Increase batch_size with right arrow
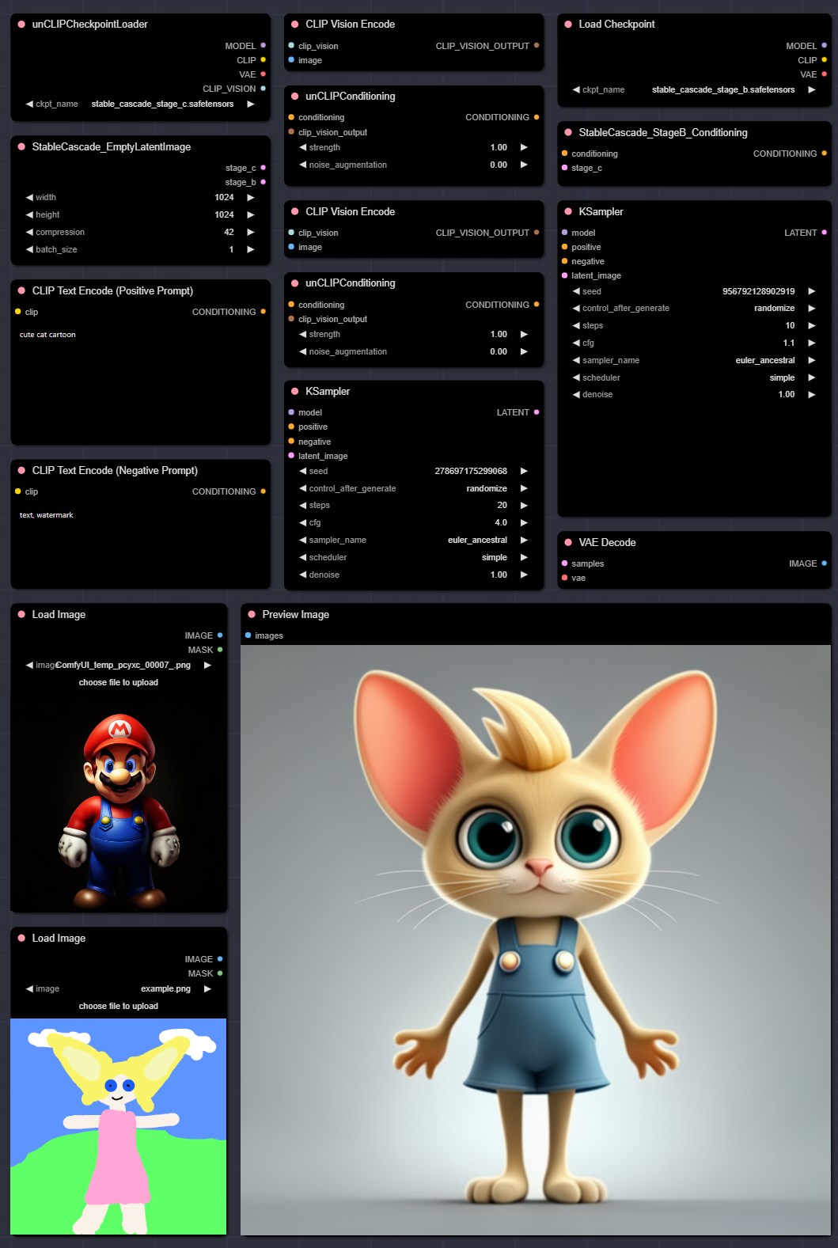838x1248 pixels. (251, 249)
